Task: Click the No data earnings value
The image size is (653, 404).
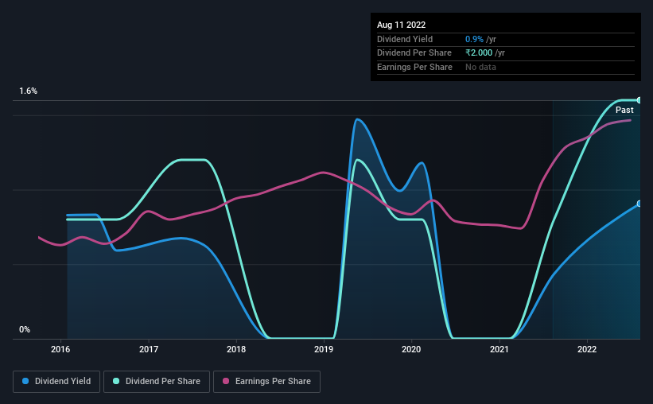Action: click(480, 67)
